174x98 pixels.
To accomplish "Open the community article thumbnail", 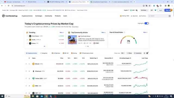I will (72, 40).
